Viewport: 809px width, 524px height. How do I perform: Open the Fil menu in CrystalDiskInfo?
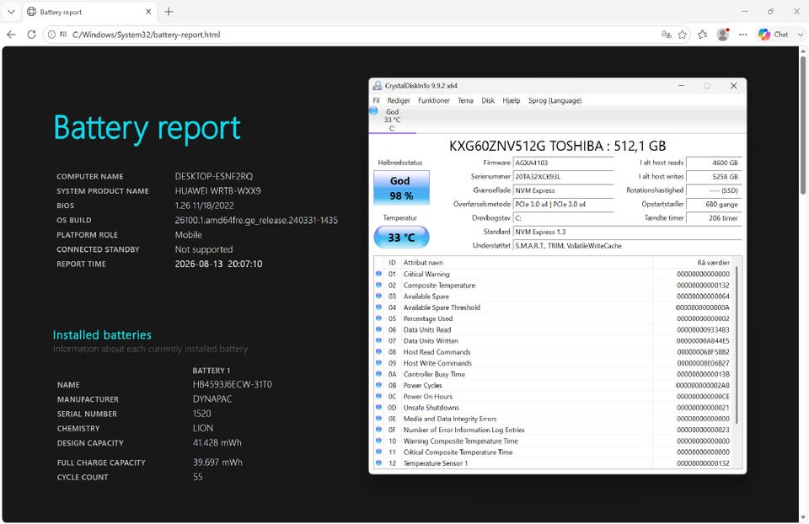point(376,100)
